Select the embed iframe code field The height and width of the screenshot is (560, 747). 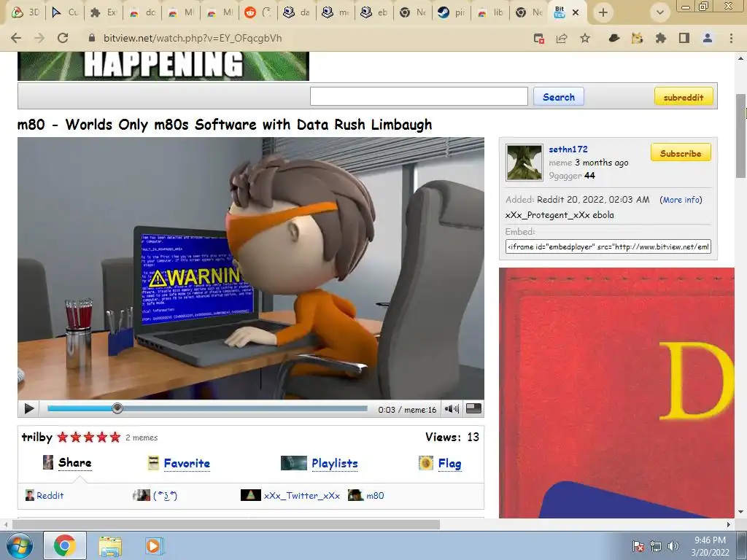[608, 246]
